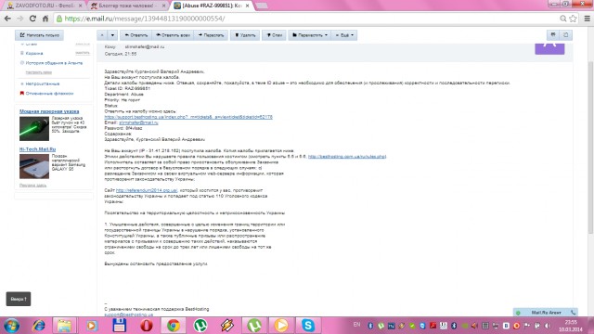The image size is (594, 334).
Task: Click the phone icon in Mail.Ru Agent bar
Action: (574, 313)
